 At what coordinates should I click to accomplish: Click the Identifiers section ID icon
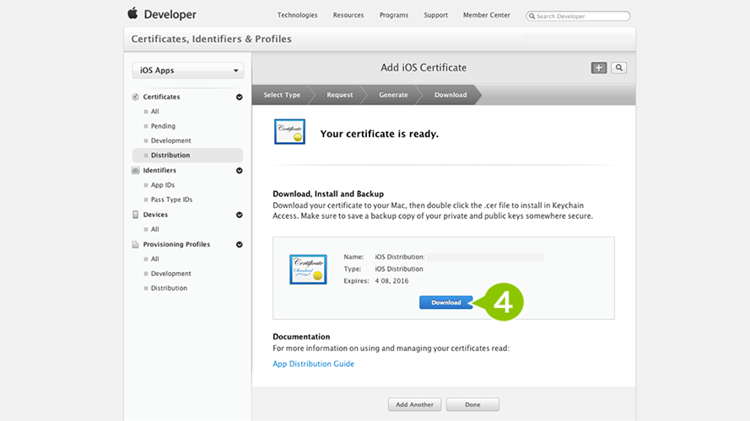pyautogui.click(x=135, y=170)
